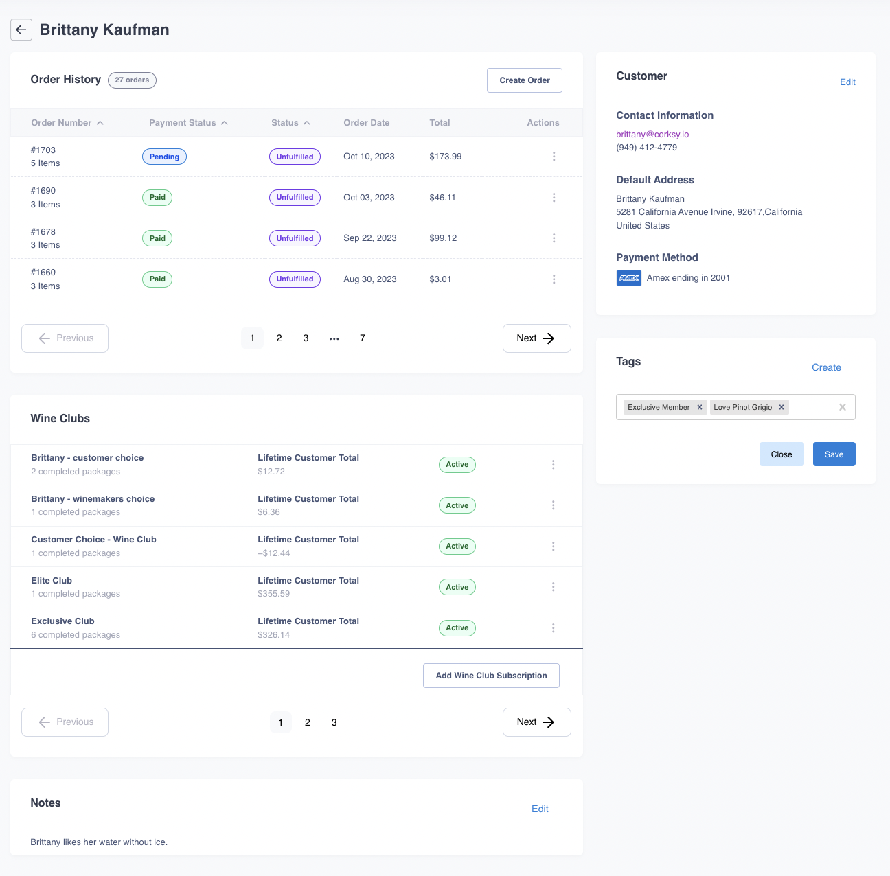Remove the Exclusive Member tag
Viewport: 890px width, 876px height.
(x=700, y=407)
